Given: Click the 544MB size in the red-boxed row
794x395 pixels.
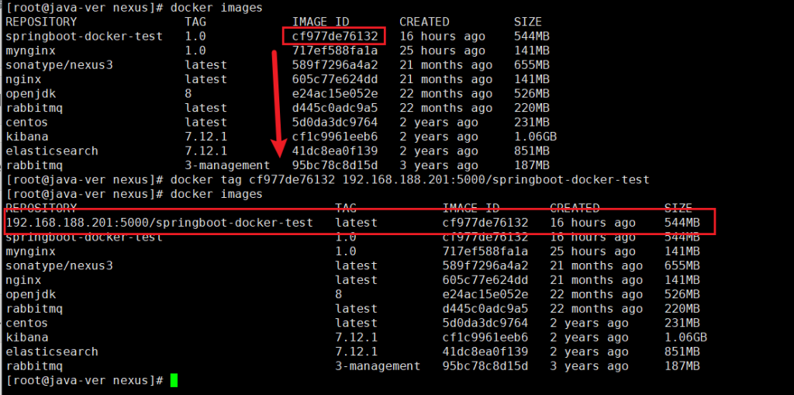Looking at the screenshot, I should coord(682,223).
